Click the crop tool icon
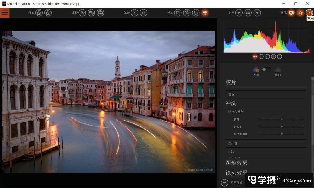The image size is (314, 188). pyautogui.click(x=178, y=13)
